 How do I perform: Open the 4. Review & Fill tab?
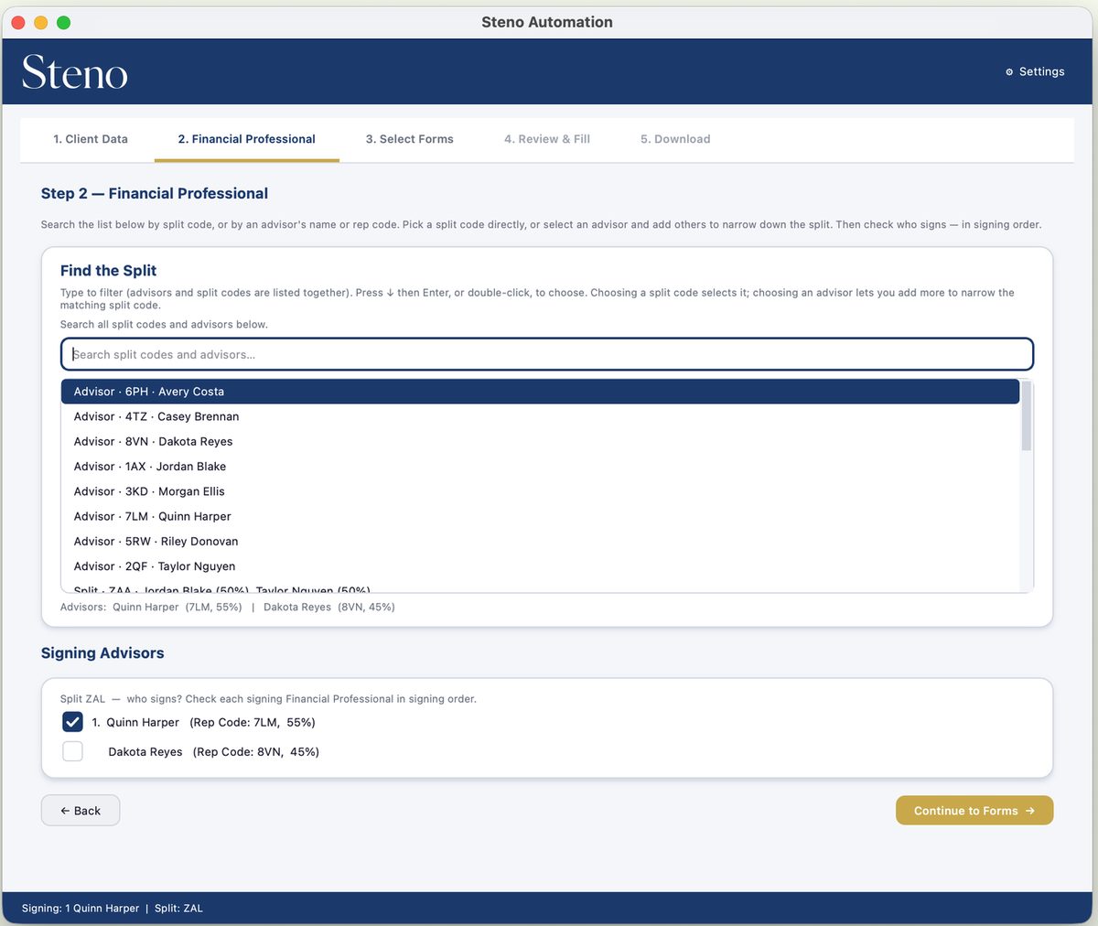coord(547,139)
